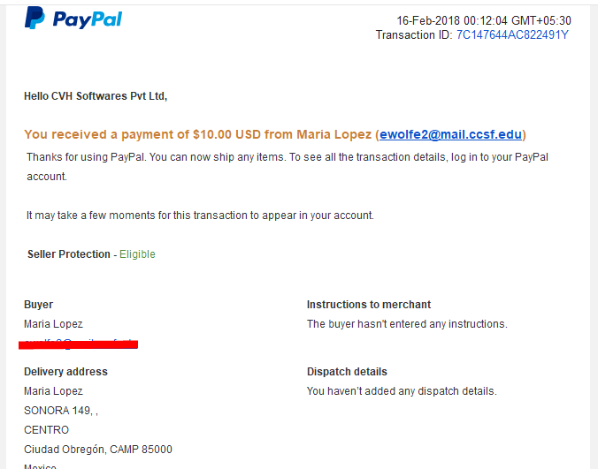Click the "Seller Protection" label

click(x=69, y=254)
